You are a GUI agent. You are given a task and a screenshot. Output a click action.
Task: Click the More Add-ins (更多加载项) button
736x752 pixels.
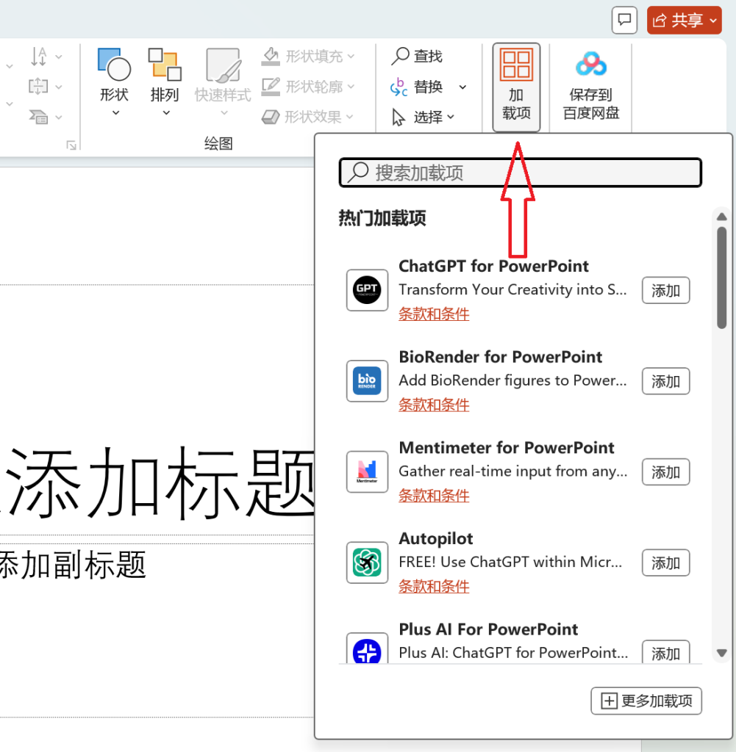pos(646,701)
